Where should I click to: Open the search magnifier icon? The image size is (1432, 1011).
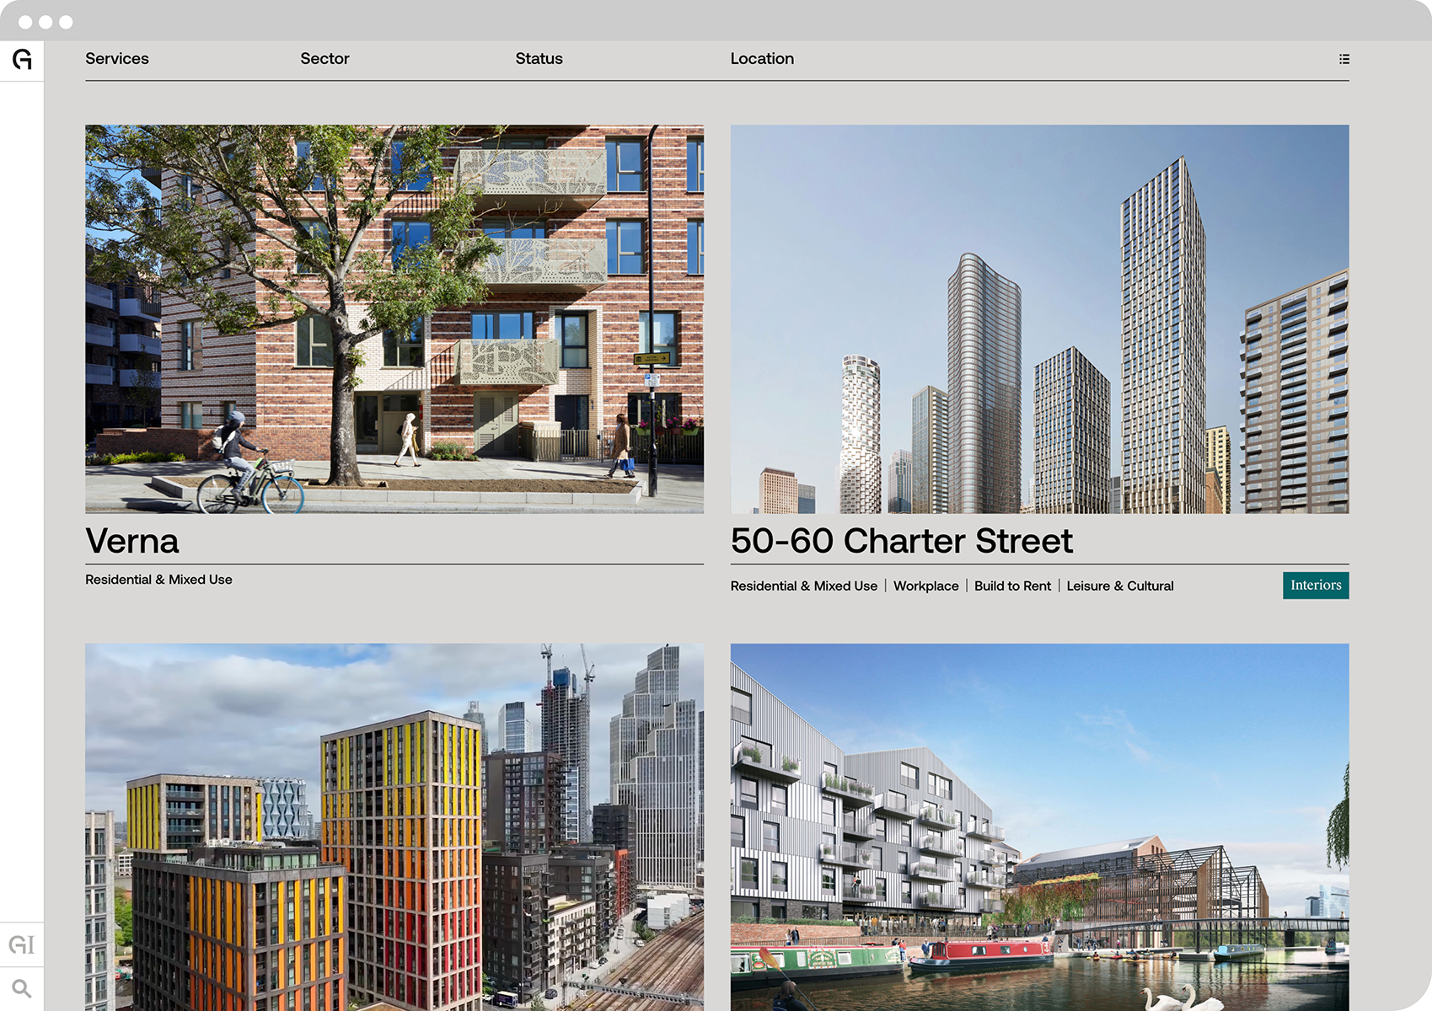coord(22,988)
